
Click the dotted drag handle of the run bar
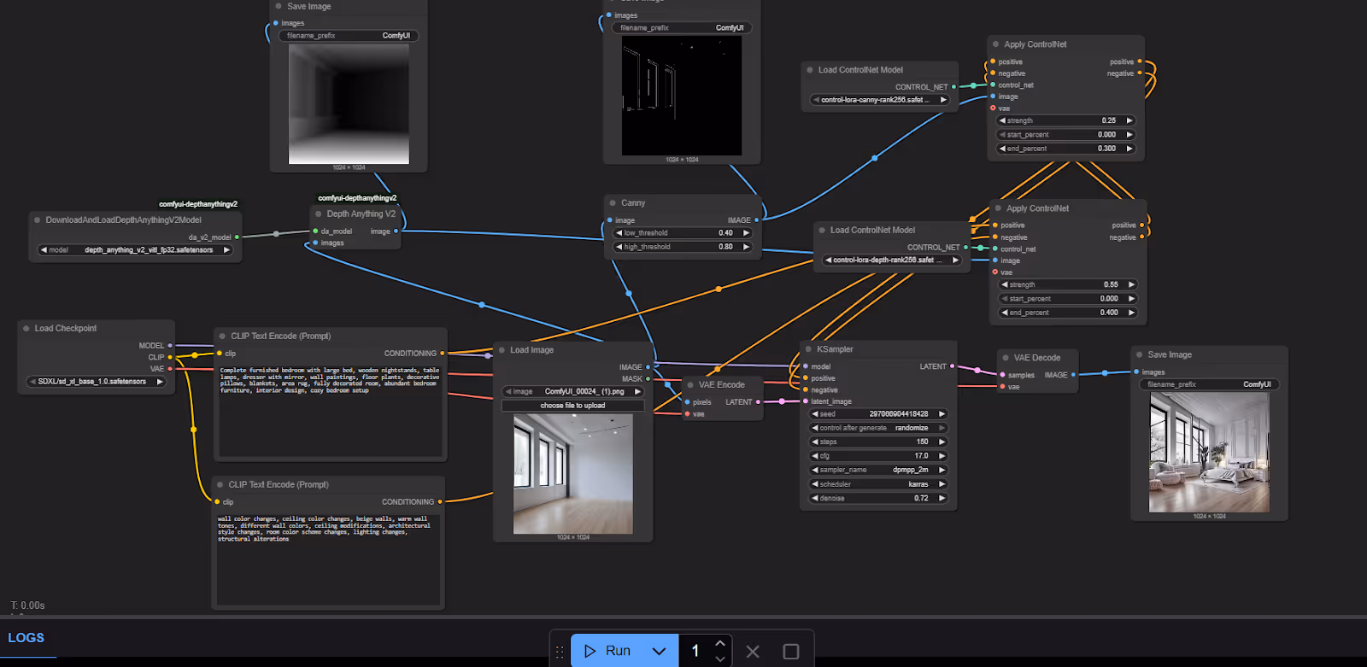(x=560, y=652)
